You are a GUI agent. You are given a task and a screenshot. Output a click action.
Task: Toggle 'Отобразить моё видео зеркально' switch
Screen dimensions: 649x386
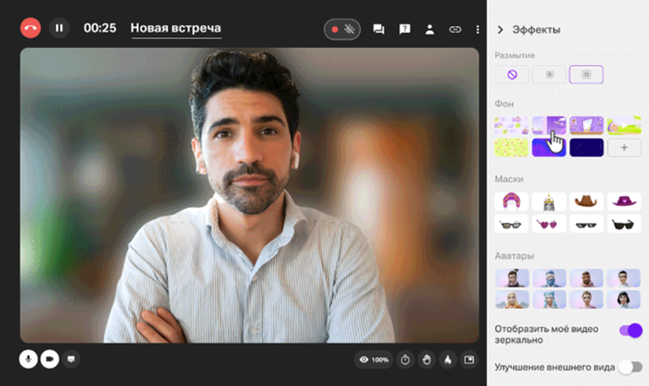pos(630,331)
